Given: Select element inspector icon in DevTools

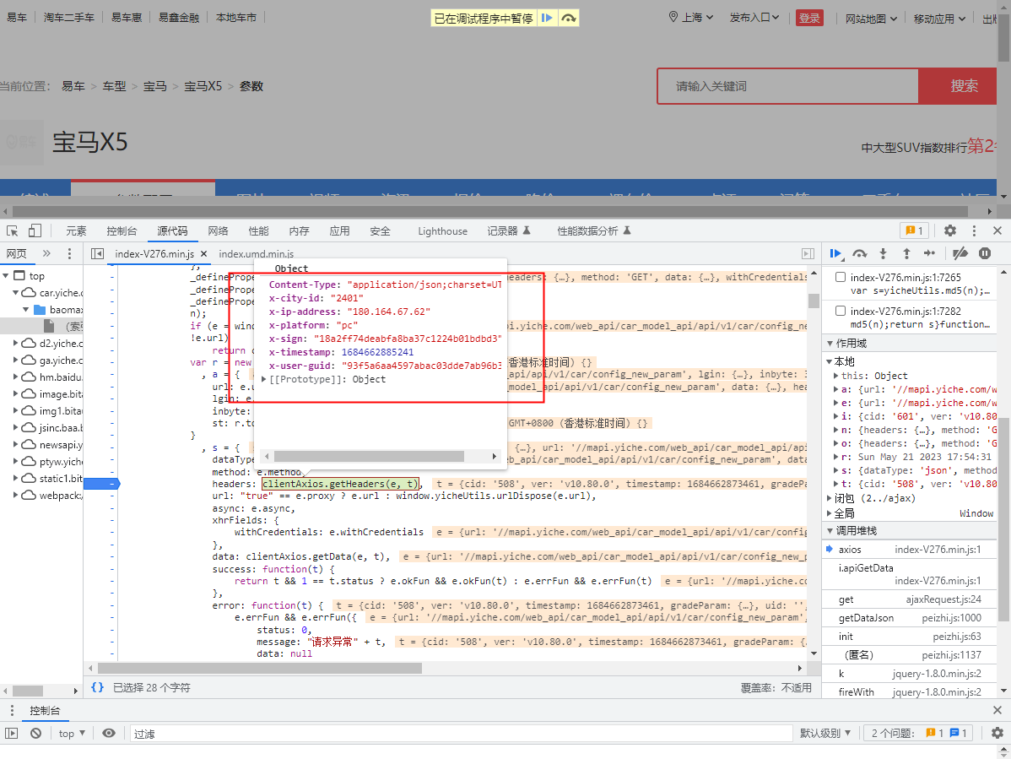Looking at the screenshot, I should [x=13, y=230].
